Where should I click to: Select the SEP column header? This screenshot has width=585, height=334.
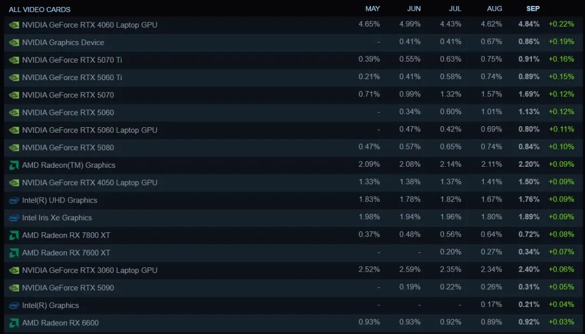tap(533, 9)
